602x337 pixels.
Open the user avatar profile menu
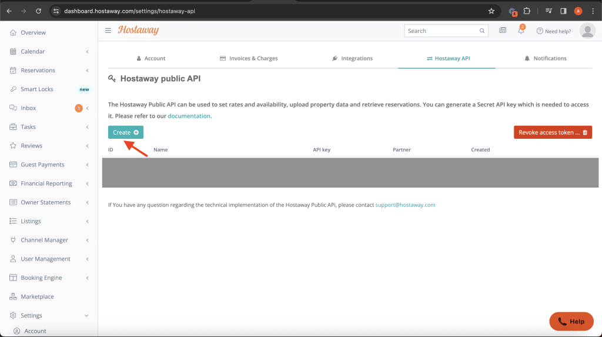587,31
